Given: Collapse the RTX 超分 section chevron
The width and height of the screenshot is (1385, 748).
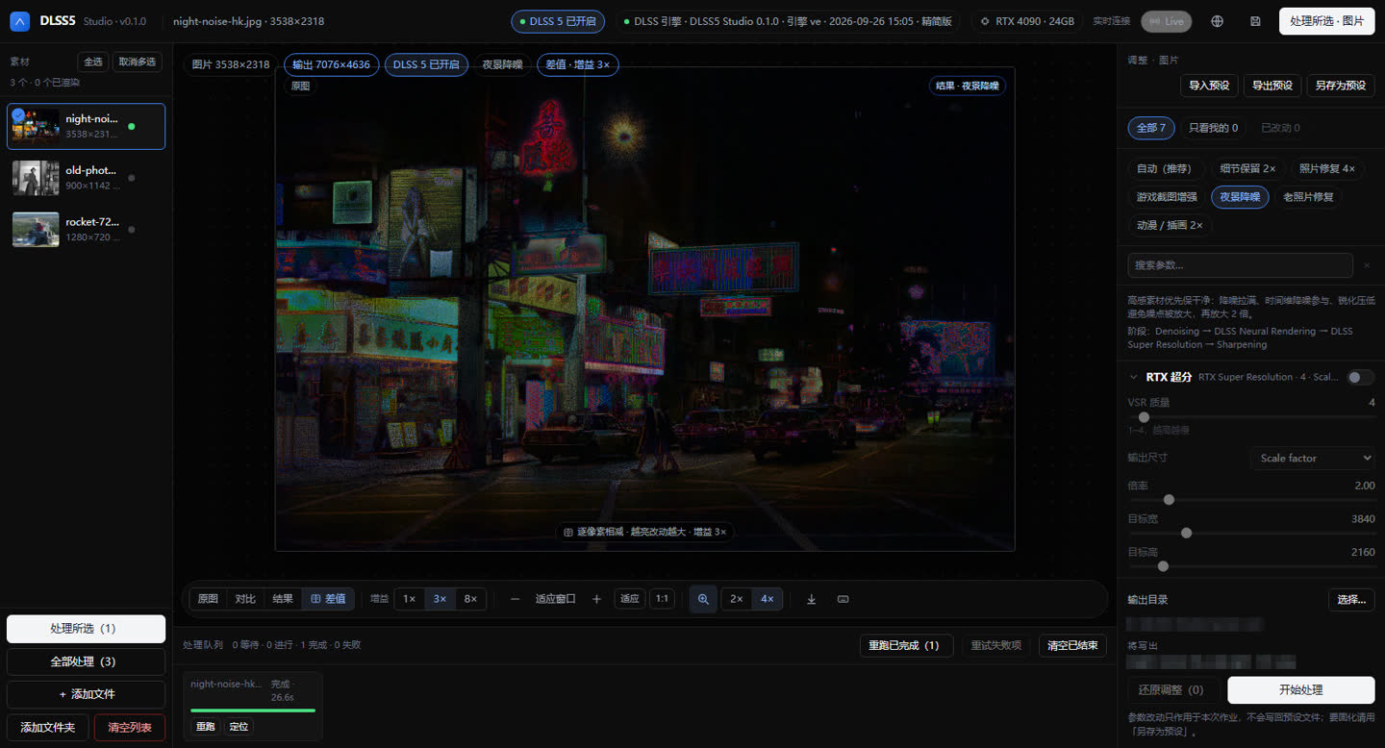Looking at the screenshot, I should point(1134,377).
